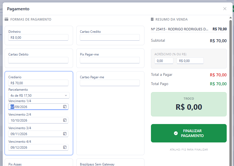Click the Acréscimo value field R$ 0,00
The width and height of the screenshot is (234, 166).
click(x=190, y=61)
